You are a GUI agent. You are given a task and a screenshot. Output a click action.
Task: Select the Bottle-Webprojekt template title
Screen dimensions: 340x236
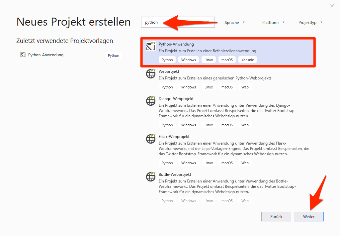[175, 174]
